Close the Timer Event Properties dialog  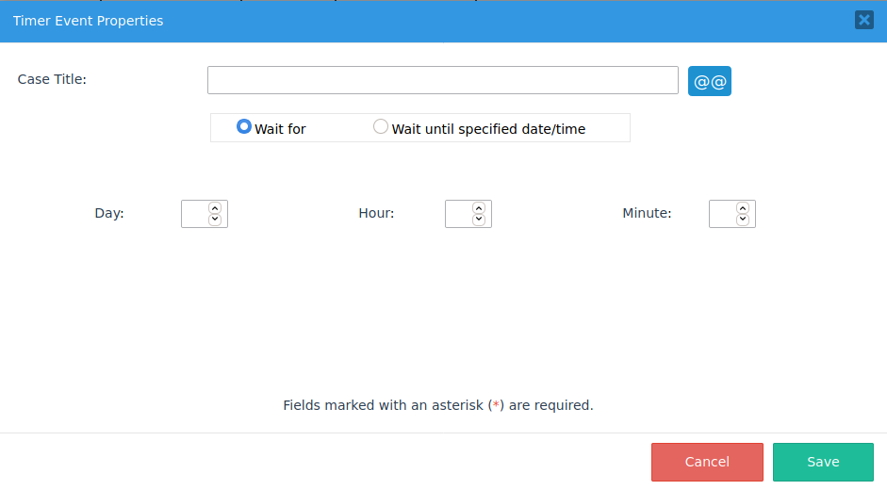pos(863,20)
